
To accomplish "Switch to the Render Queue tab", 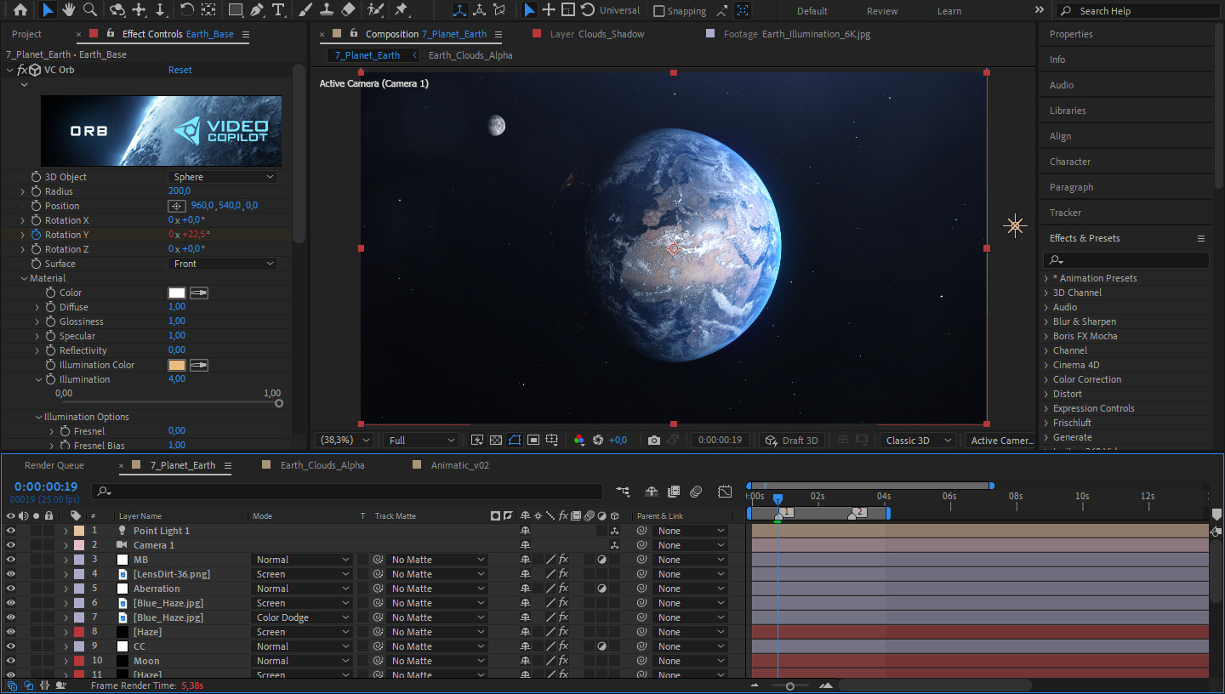I will [54, 465].
